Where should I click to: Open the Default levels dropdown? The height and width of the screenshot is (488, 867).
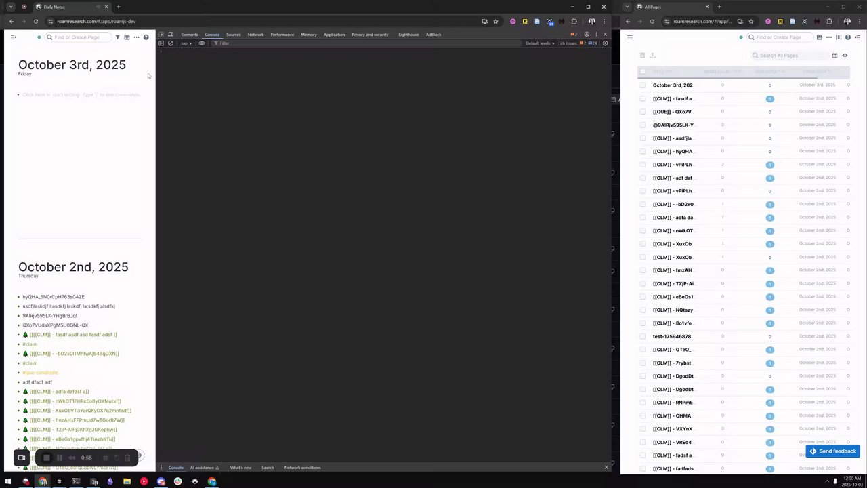540,43
